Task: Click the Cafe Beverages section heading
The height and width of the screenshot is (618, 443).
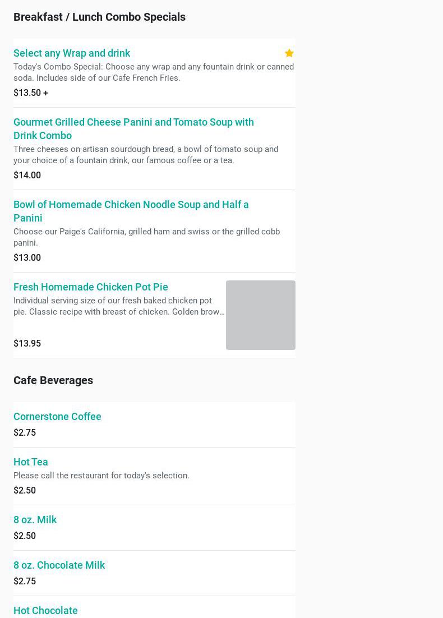Action: click(53, 380)
